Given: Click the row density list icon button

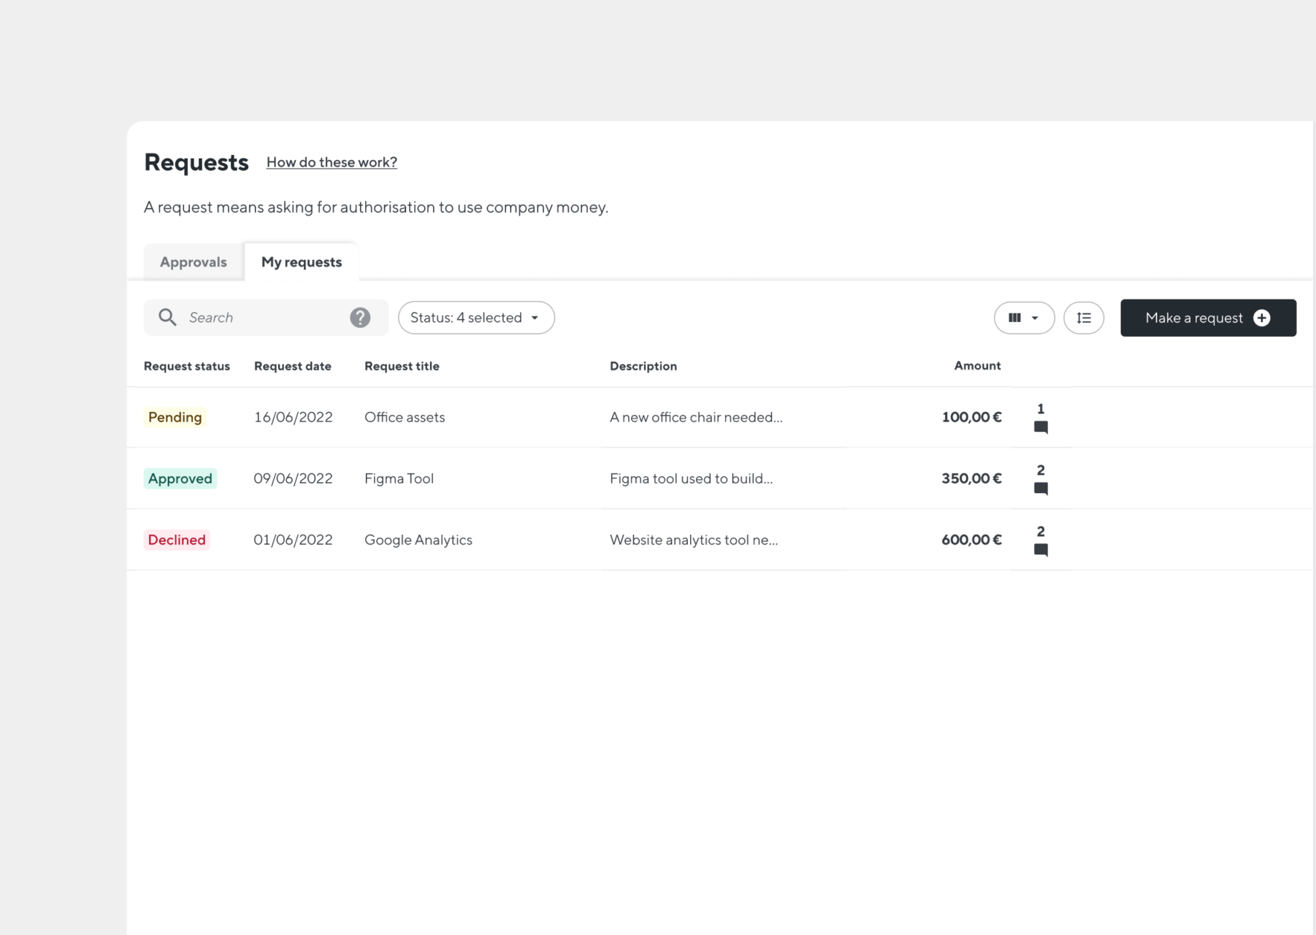Looking at the screenshot, I should 1083,318.
